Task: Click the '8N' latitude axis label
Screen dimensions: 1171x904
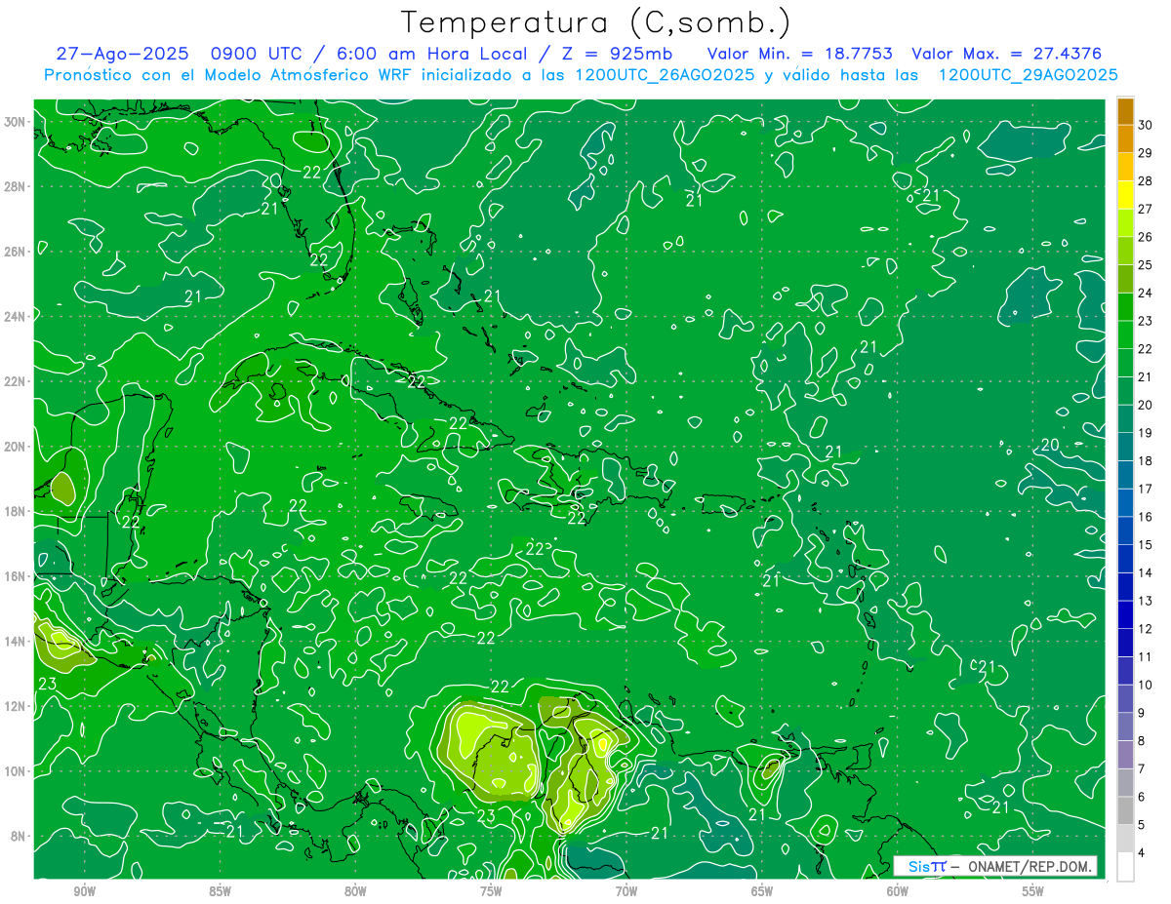Action: 20,836
